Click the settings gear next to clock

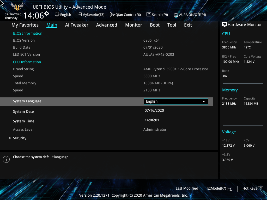click(47, 13)
